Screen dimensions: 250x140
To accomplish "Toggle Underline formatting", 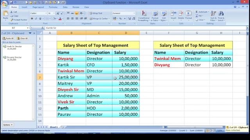I will 40,19.
